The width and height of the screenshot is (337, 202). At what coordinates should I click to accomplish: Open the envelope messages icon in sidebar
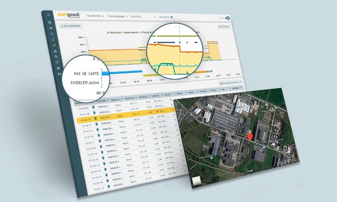pyautogui.click(x=58, y=68)
